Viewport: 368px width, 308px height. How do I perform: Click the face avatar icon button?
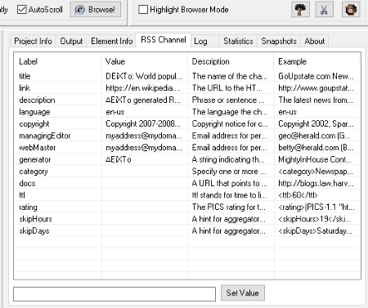(351, 10)
